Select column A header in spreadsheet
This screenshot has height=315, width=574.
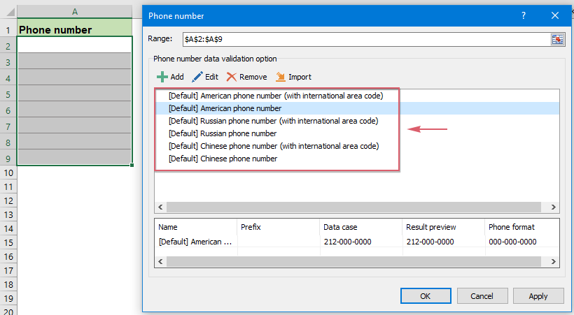(74, 12)
